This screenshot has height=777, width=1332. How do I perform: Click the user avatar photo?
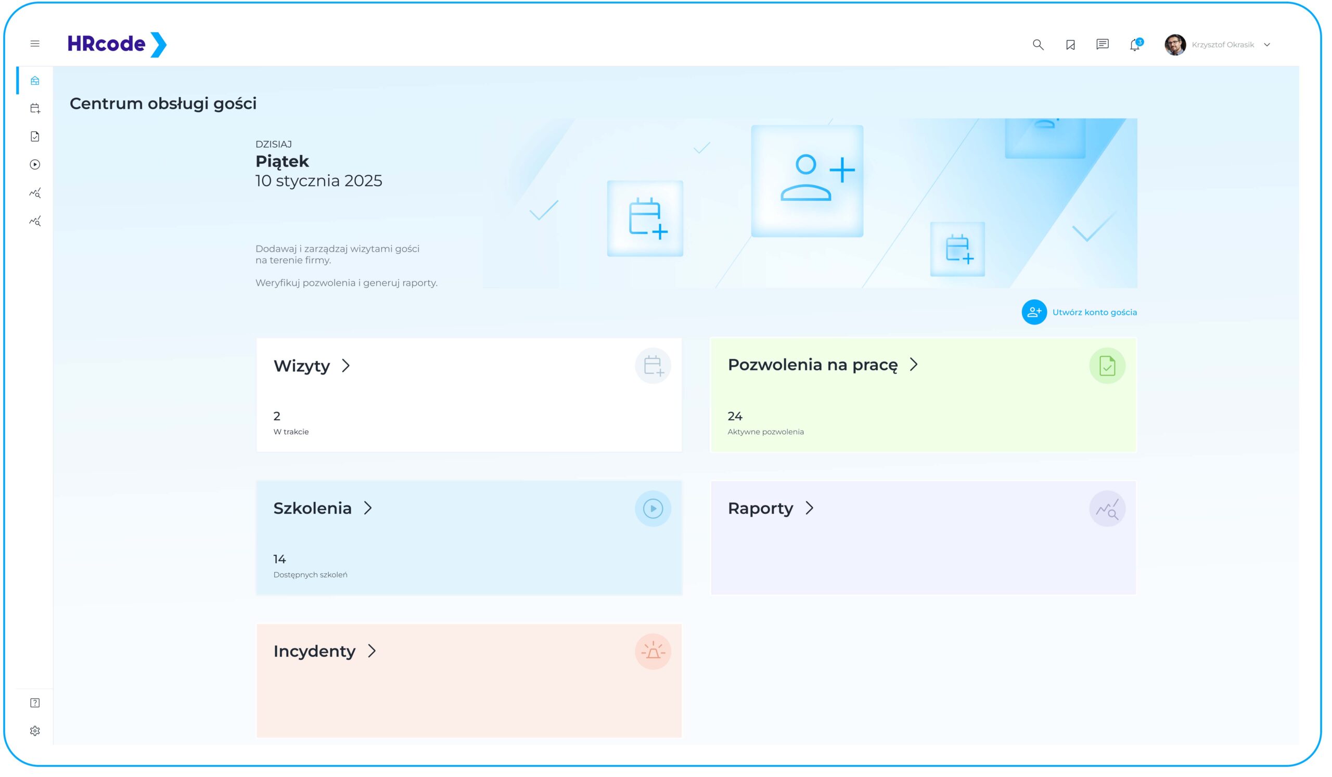coord(1175,45)
